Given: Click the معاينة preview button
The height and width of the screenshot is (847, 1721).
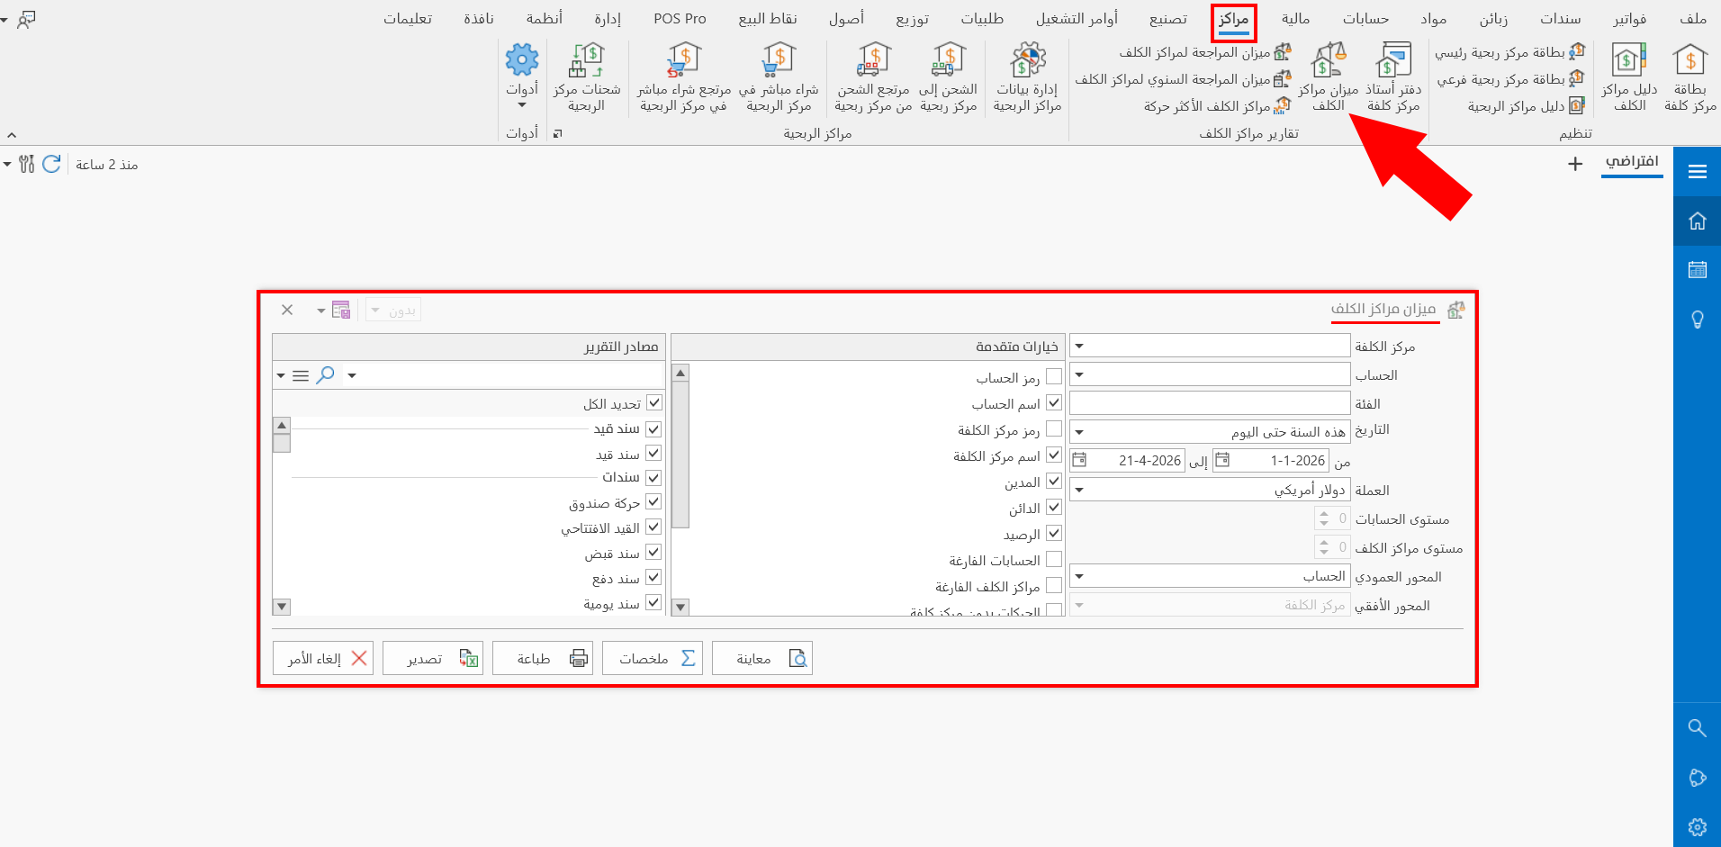Looking at the screenshot, I should [762, 658].
